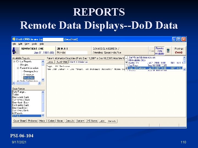Viewport: 198px width, 148px height.
Task: Click horizontal scrollbar thumb under report tree
Action: [23, 83]
